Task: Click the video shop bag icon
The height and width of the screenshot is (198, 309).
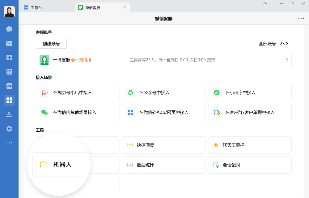Action: click(x=44, y=93)
